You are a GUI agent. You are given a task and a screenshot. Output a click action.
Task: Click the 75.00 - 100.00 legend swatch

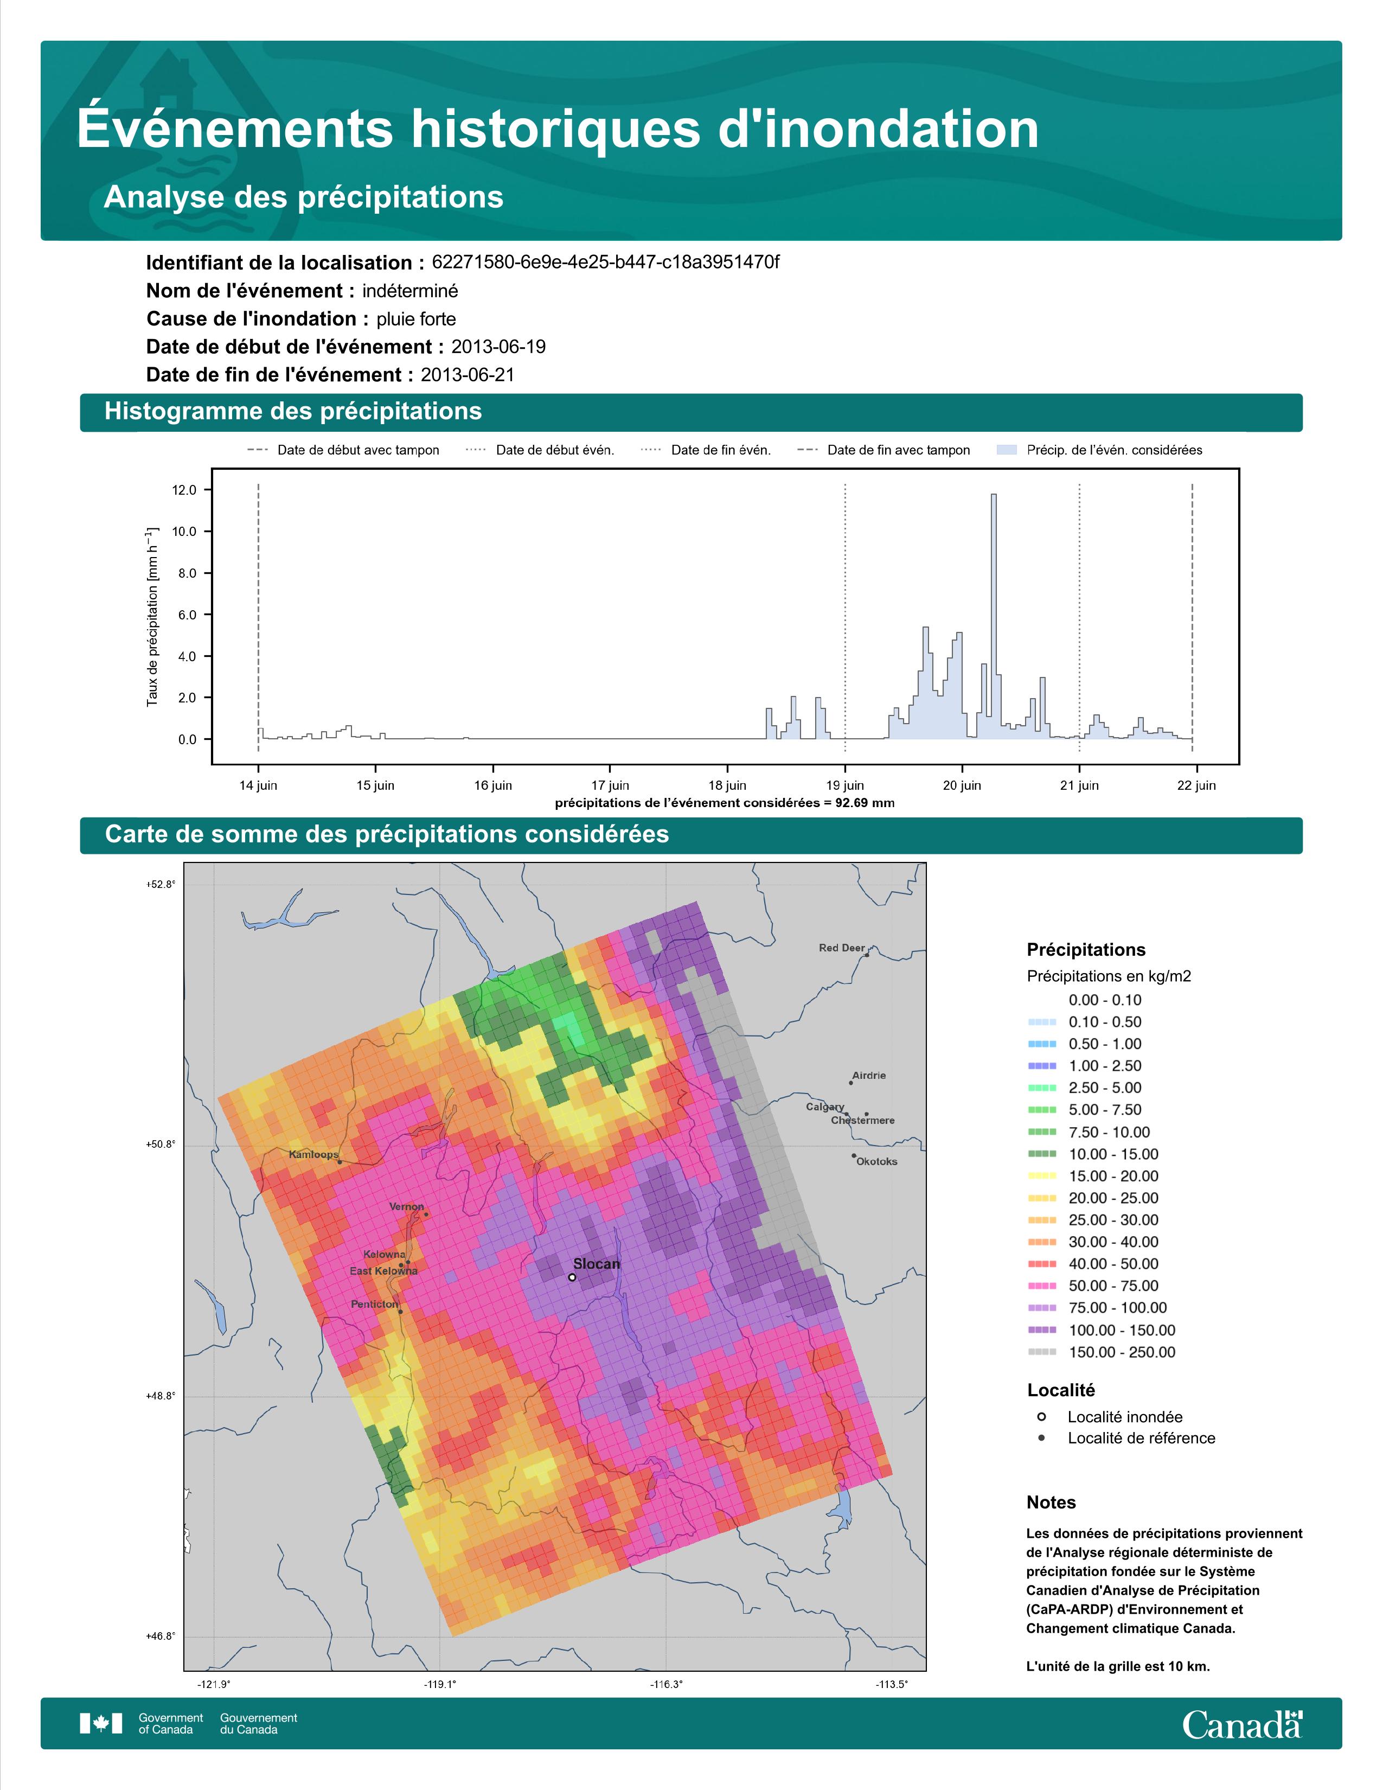pos(1042,1308)
